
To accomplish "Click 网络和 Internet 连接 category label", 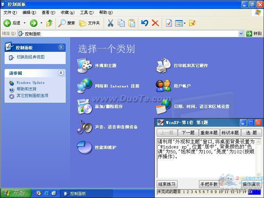I will pyautogui.click(x=117, y=86).
